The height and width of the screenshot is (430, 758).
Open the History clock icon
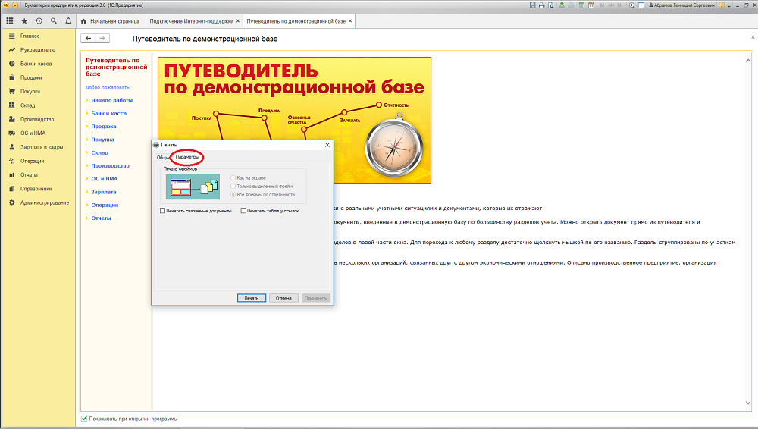click(39, 20)
